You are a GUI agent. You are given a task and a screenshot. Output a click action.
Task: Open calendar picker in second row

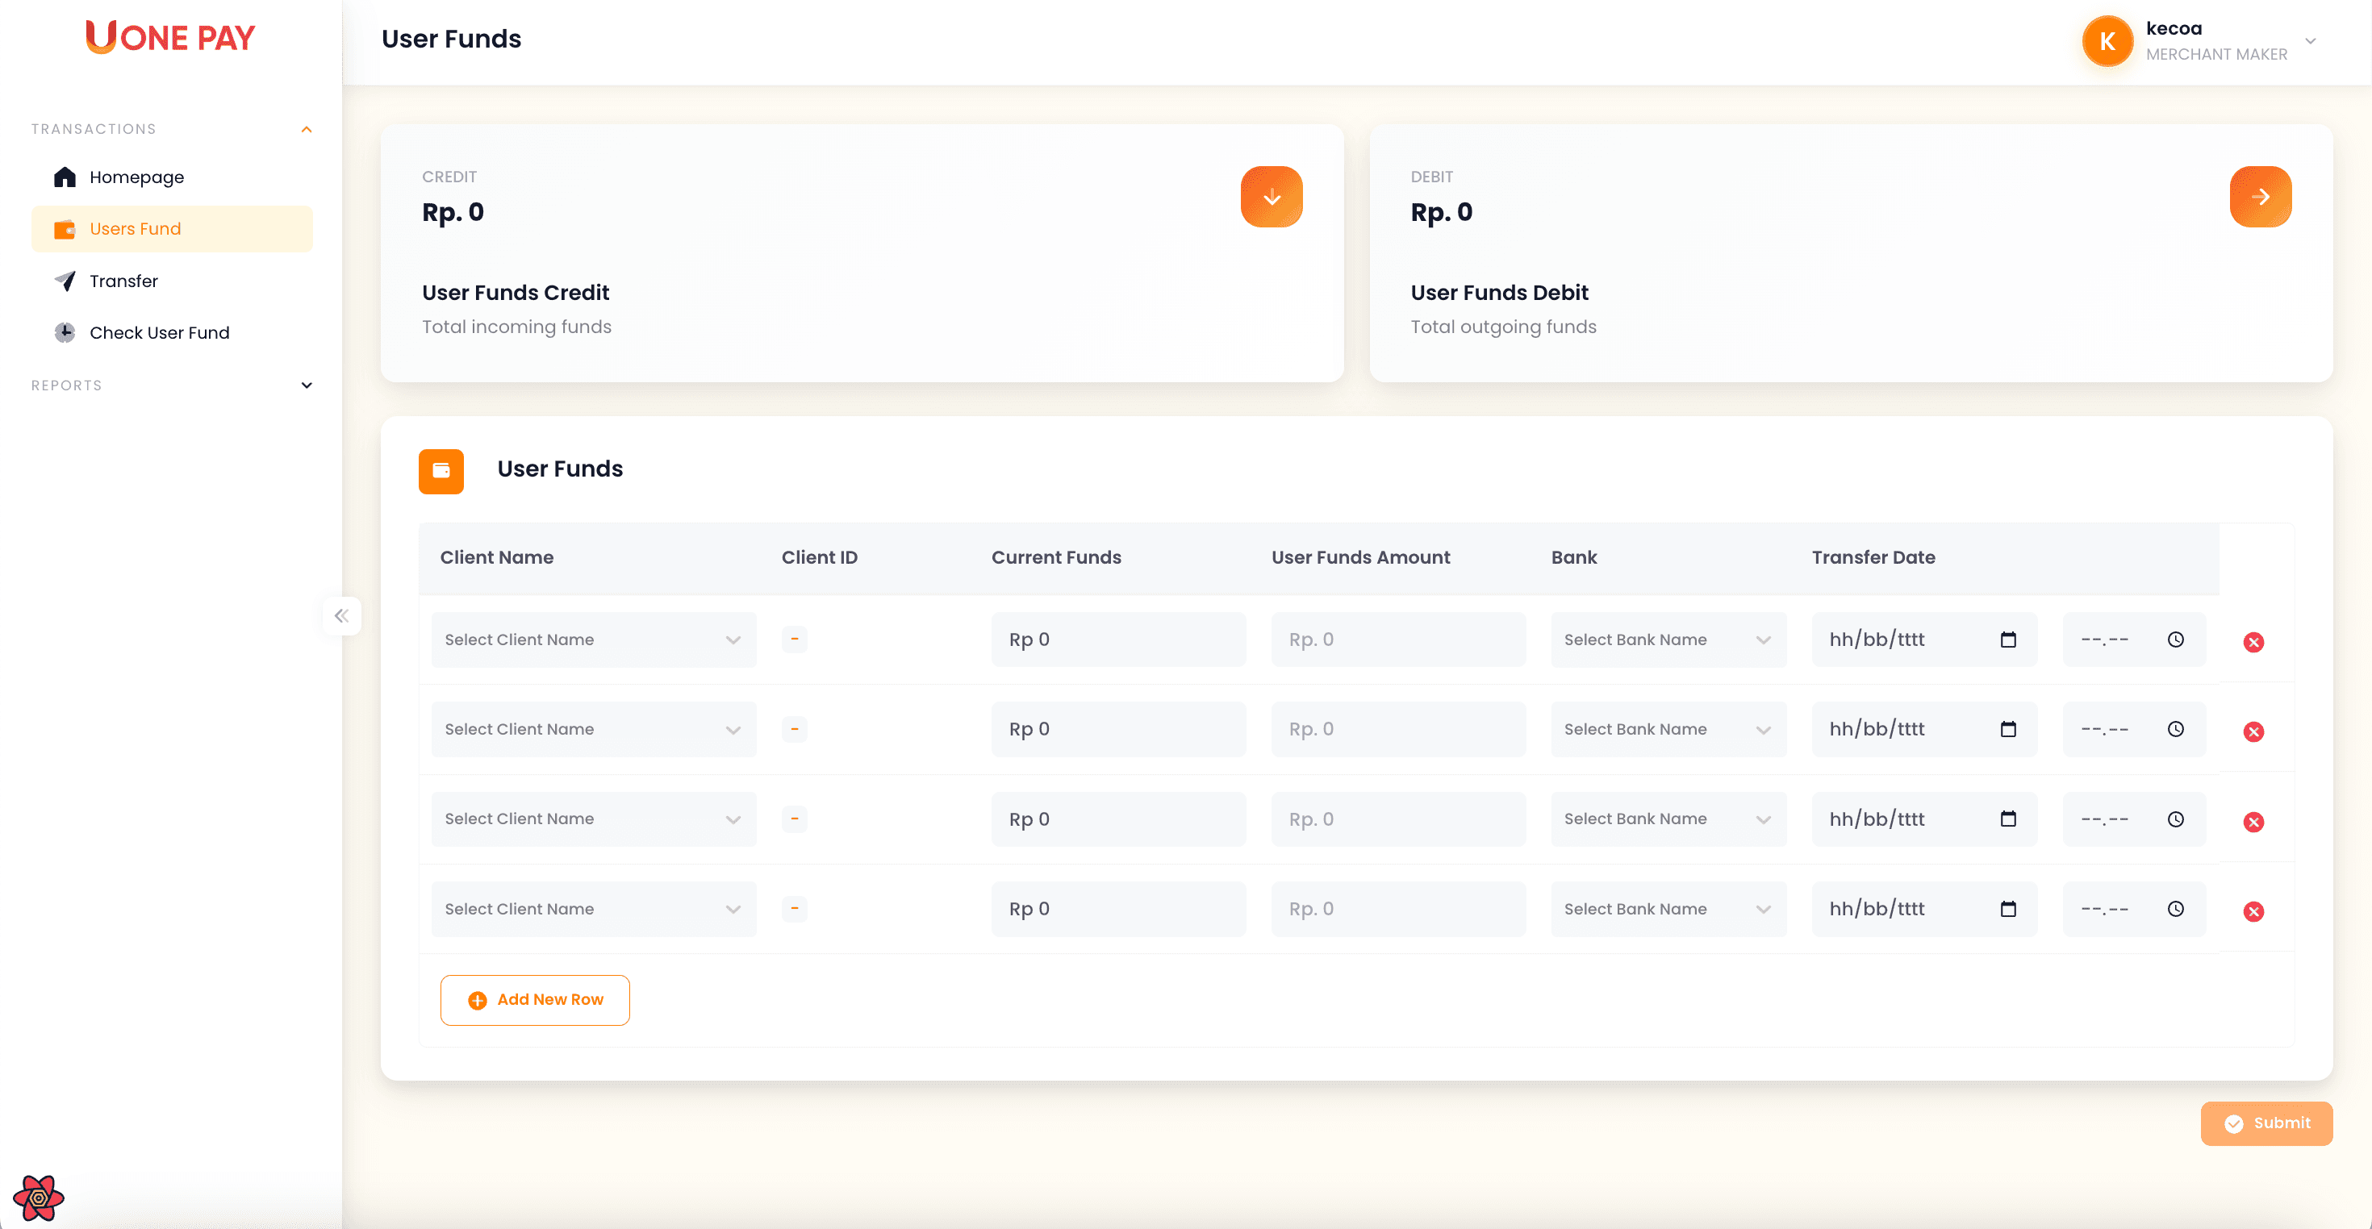pos(2008,729)
